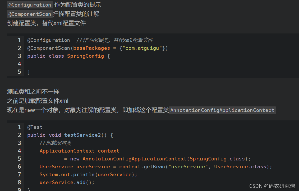Click the 'userService.add();' line
Image resolution: width=299 pixels, height=191 pixels.
(x=67, y=183)
